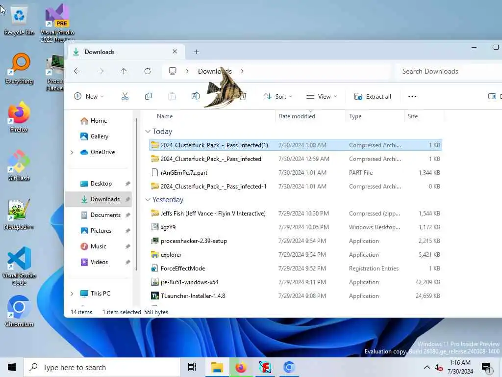The image size is (502, 377).
Task: Add a new File Explorer tab
Action: [196, 52]
